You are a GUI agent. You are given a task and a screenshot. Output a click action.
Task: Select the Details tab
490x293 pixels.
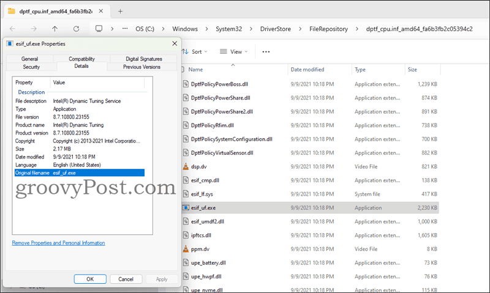(81, 66)
